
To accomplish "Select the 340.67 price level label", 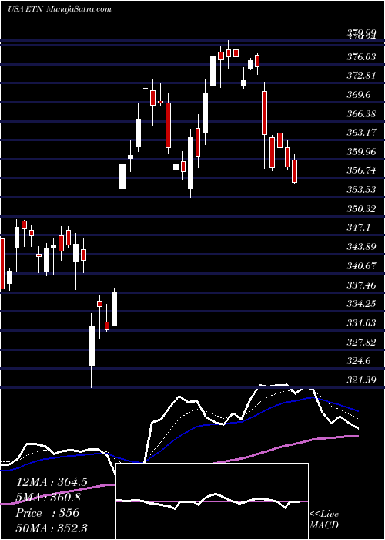I will coord(361,266).
